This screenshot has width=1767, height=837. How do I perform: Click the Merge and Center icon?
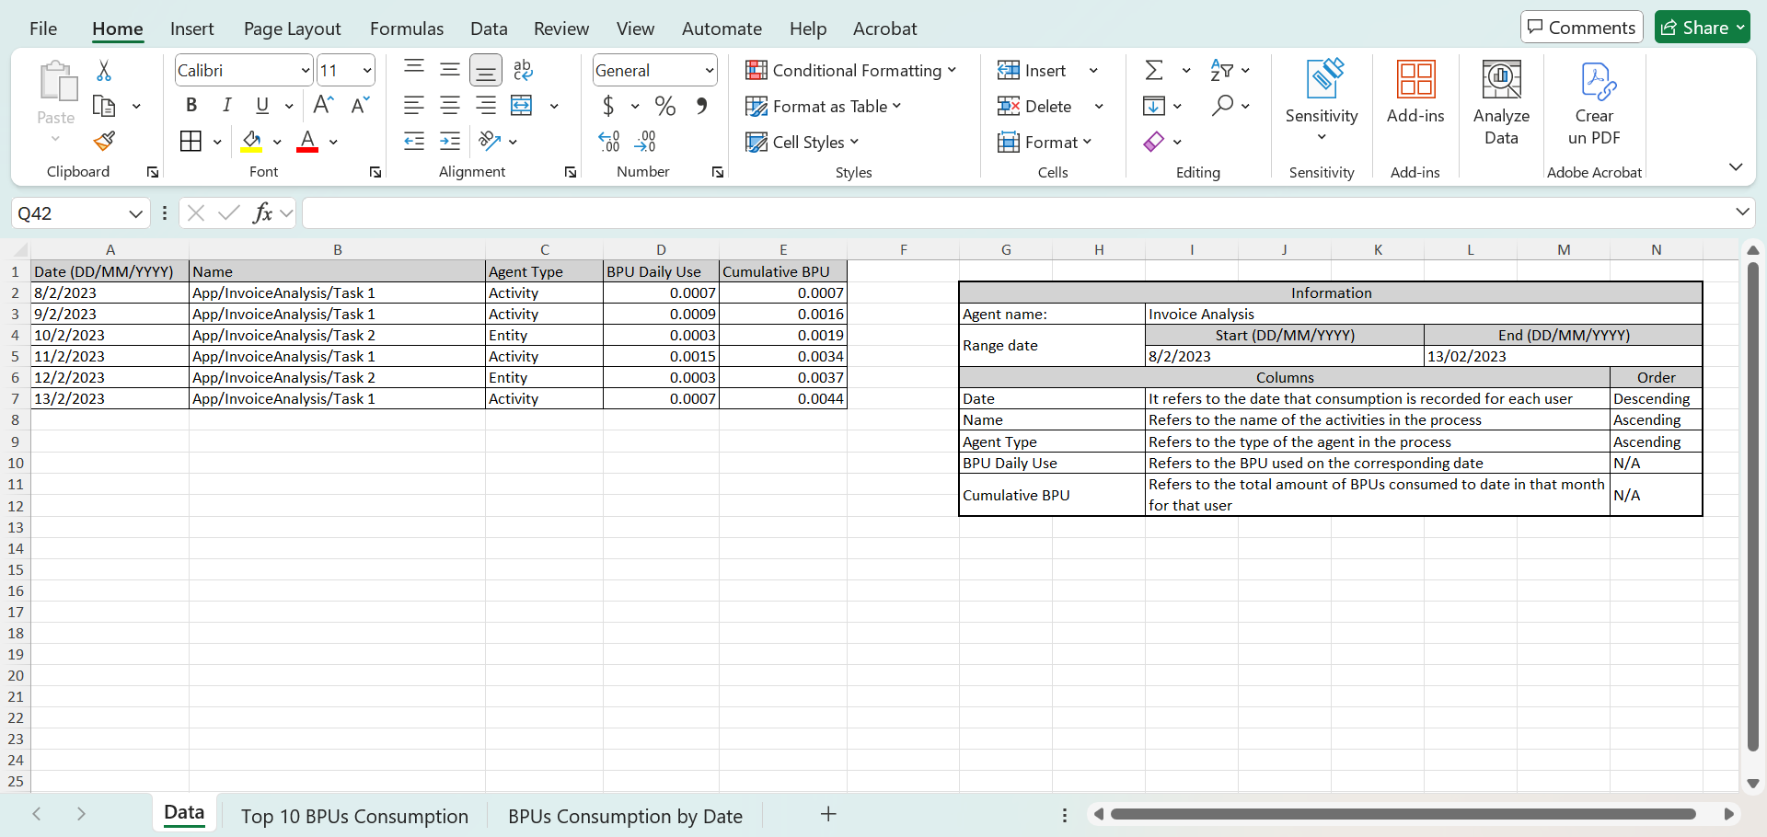coord(522,106)
